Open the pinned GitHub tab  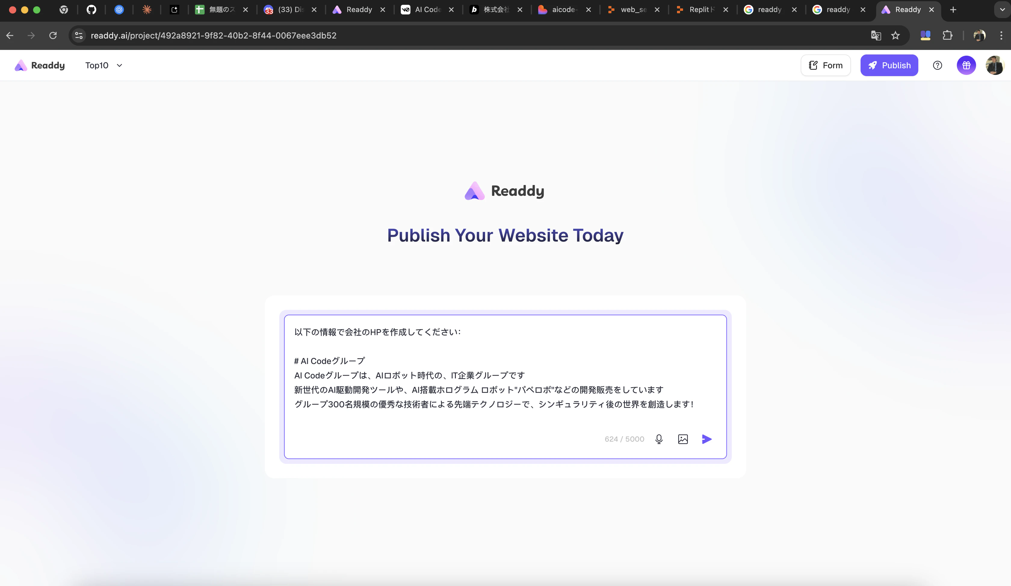[x=91, y=10]
